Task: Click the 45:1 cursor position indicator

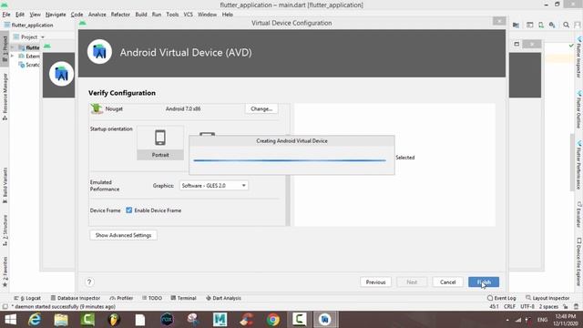Action: click(x=494, y=307)
